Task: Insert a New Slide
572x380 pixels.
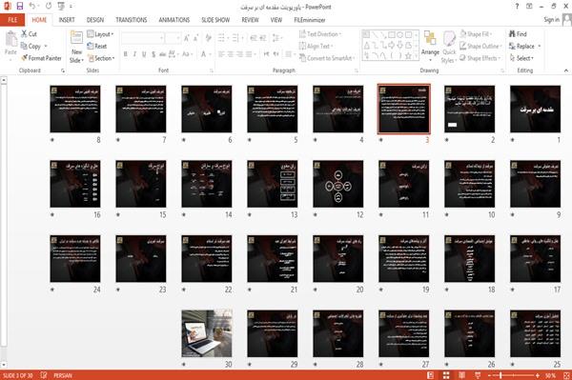Action: 76,48
